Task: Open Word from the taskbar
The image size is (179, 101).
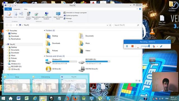Action: (18, 98)
